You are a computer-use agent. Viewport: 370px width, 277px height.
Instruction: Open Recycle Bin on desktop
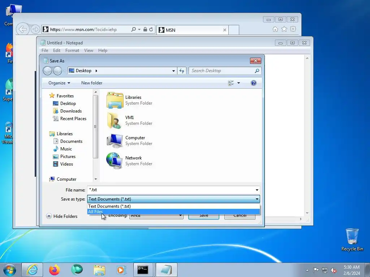(352, 239)
